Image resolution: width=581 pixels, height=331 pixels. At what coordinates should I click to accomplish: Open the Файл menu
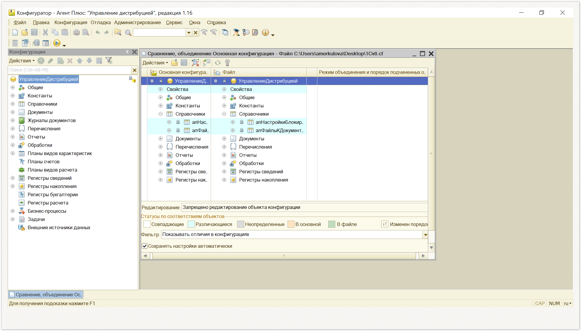[20, 22]
